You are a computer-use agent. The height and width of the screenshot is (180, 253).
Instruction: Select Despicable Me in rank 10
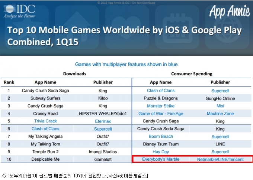click(45, 159)
